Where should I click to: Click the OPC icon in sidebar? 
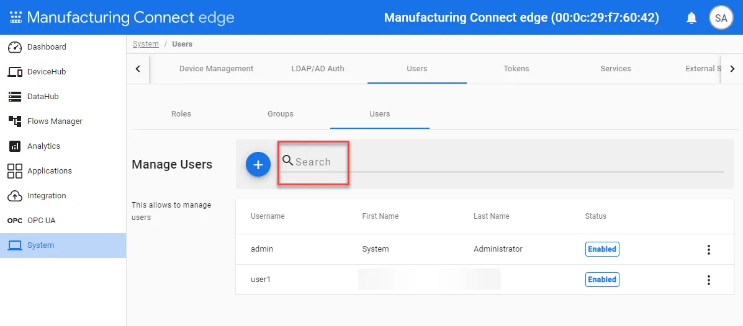point(15,221)
